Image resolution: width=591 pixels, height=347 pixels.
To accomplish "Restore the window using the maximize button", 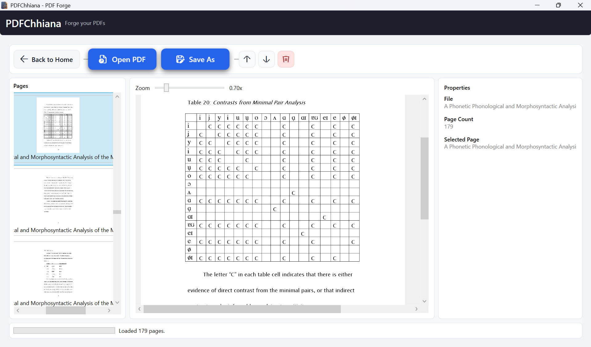I will coord(559,5).
